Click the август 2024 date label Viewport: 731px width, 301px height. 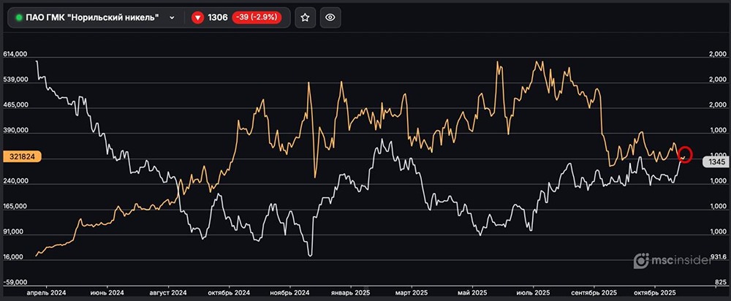pos(168,293)
